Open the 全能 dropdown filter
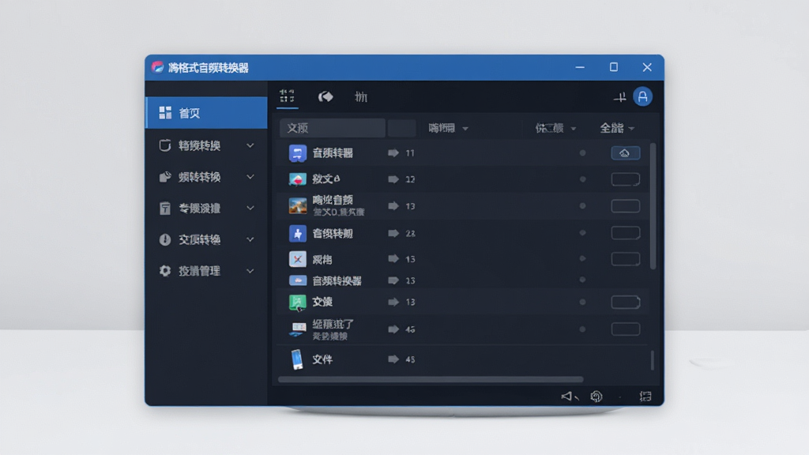Viewport: 809px width, 455px height. (617, 128)
